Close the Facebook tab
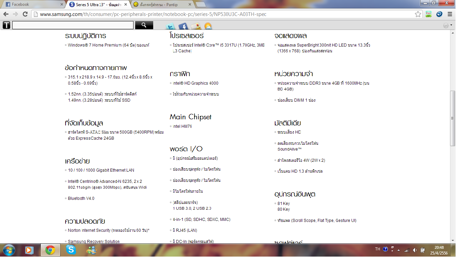The width and height of the screenshot is (464, 261). tap(62, 4)
